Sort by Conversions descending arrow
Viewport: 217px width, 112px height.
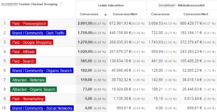coord(105,14)
